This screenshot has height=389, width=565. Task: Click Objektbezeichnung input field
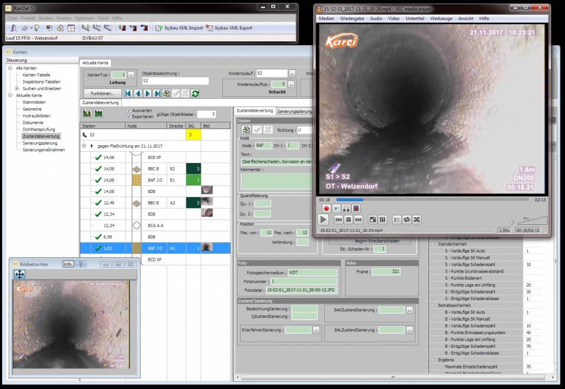click(175, 81)
